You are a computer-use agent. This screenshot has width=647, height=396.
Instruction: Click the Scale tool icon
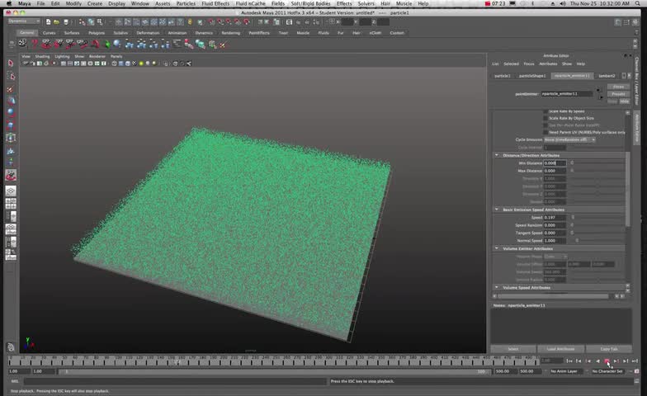pos(11,125)
